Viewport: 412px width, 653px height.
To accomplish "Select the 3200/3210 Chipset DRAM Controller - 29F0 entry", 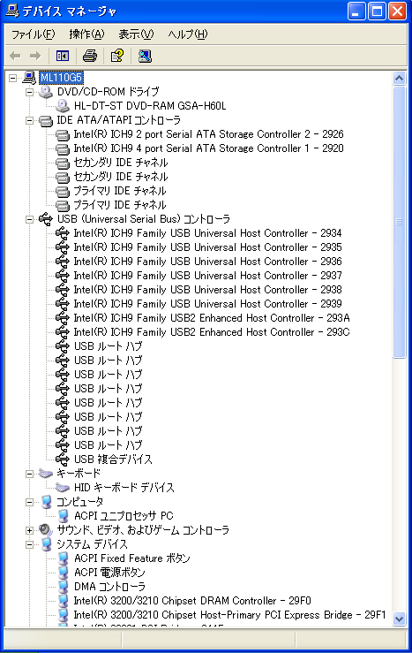I will click(192, 601).
